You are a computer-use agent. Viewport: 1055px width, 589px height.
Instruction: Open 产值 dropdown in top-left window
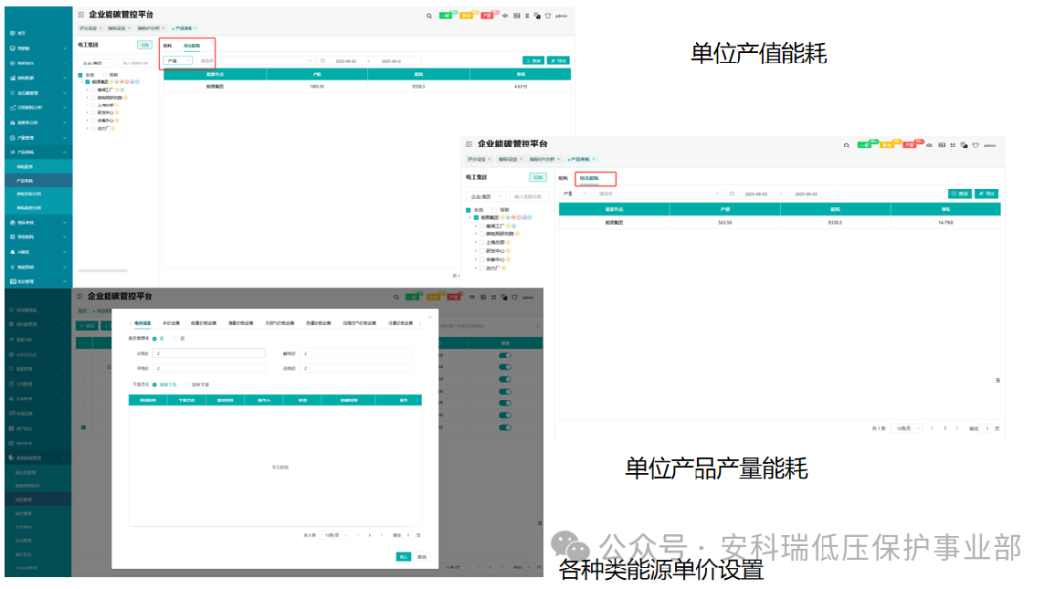click(x=179, y=61)
